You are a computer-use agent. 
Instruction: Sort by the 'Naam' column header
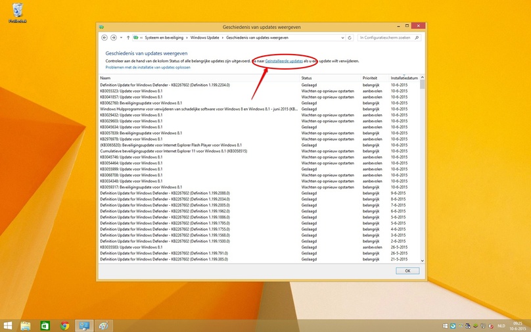198,78
